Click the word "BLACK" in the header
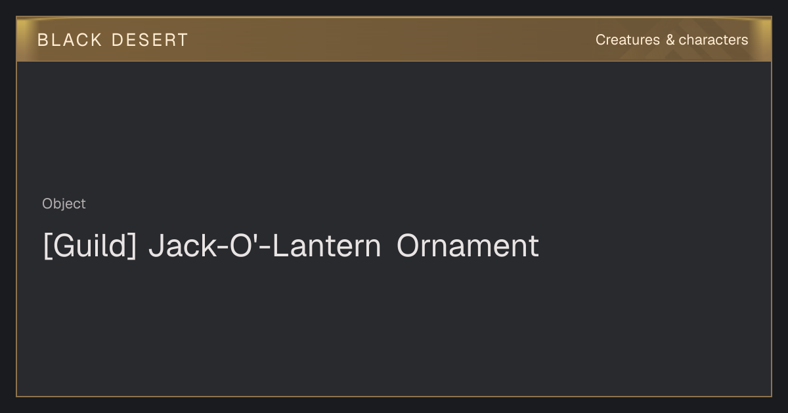The image size is (788, 413). pos(70,40)
